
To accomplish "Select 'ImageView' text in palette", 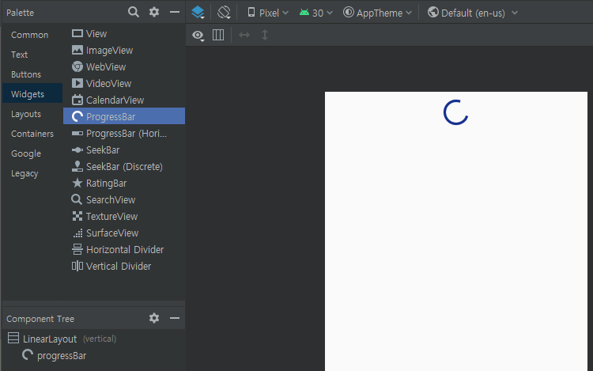I will tap(109, 51).
